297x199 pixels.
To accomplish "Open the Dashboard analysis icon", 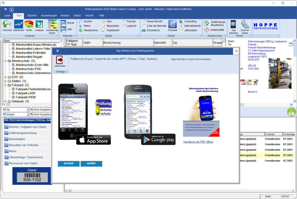I will click(19, 25).
